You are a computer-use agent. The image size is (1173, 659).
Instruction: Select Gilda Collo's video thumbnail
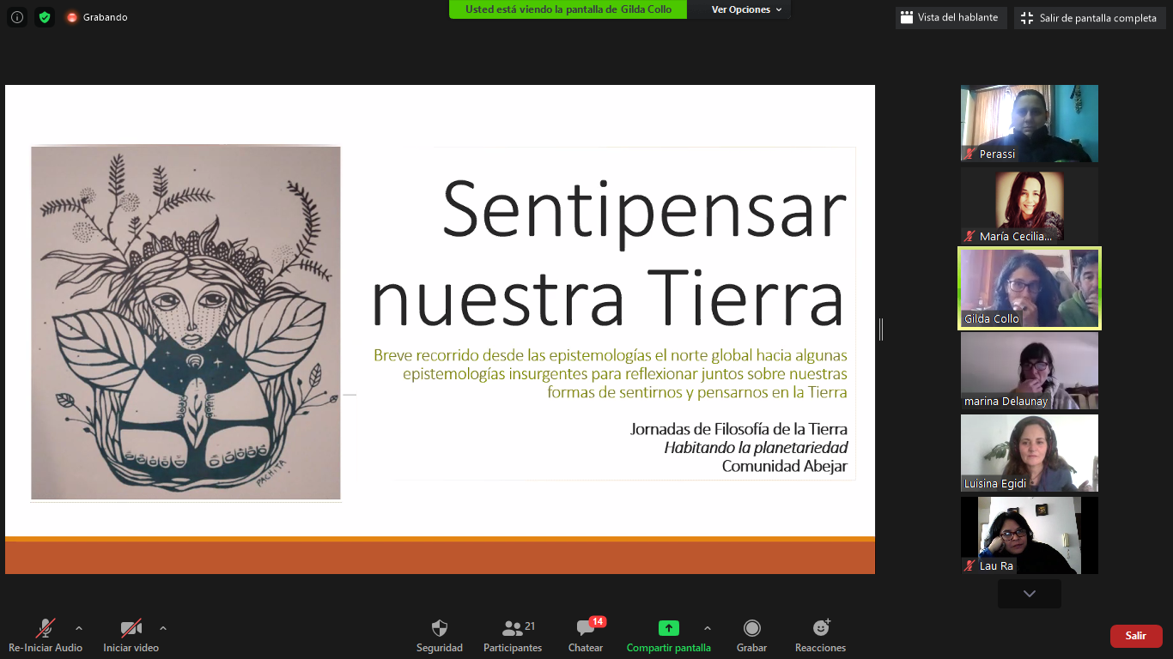click(1030, 288)
